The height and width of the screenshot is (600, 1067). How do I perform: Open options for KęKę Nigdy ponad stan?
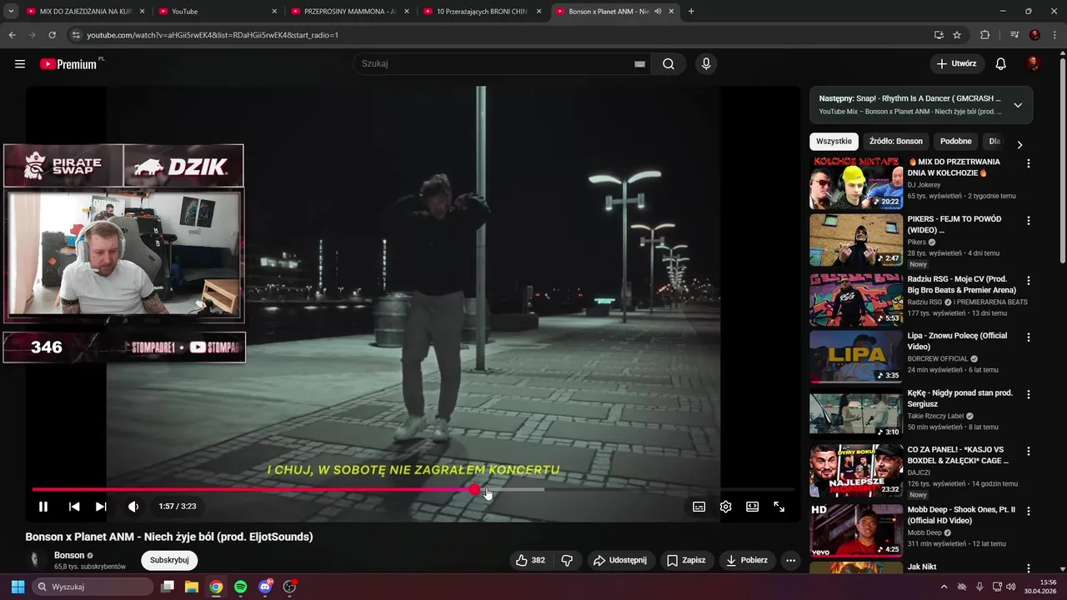coord(1029,394)
